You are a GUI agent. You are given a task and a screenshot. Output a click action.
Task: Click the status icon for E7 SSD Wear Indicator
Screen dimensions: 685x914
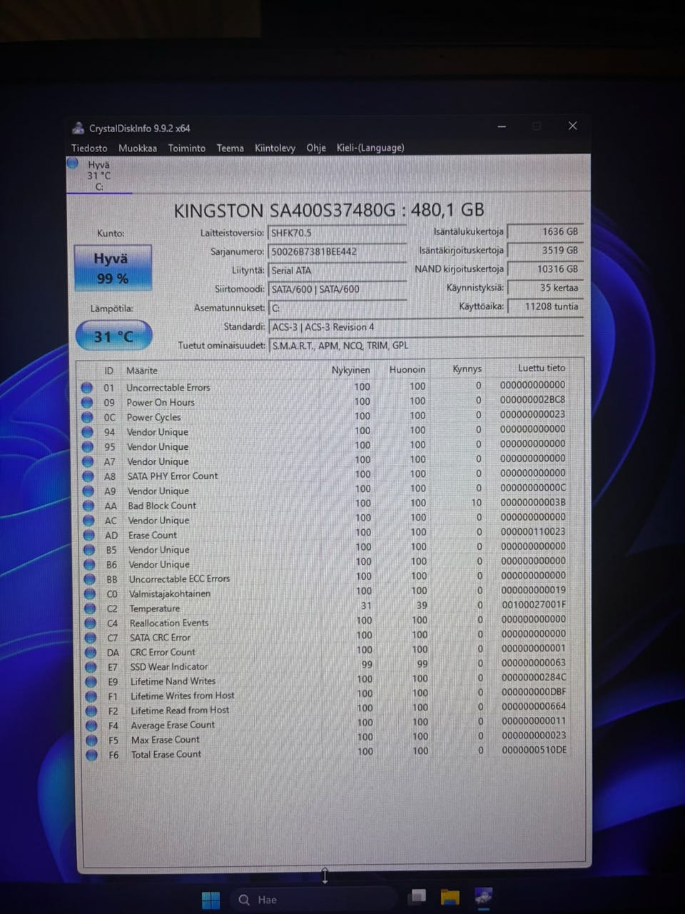click(91, 667)
